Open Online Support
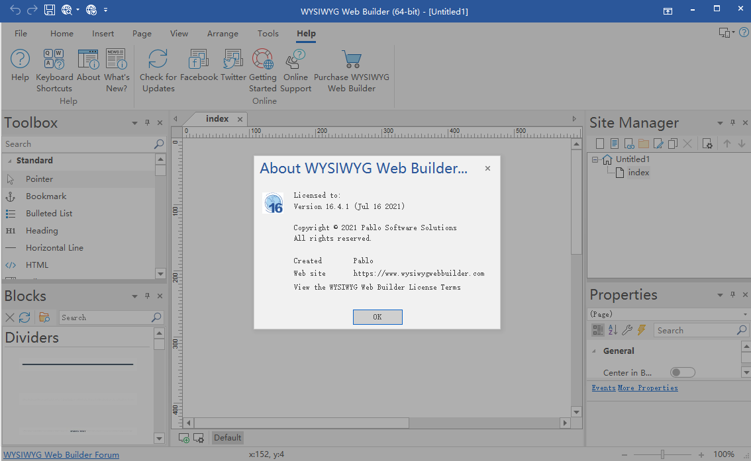Screen dimensions: 751x461 [x=295, y=60]
